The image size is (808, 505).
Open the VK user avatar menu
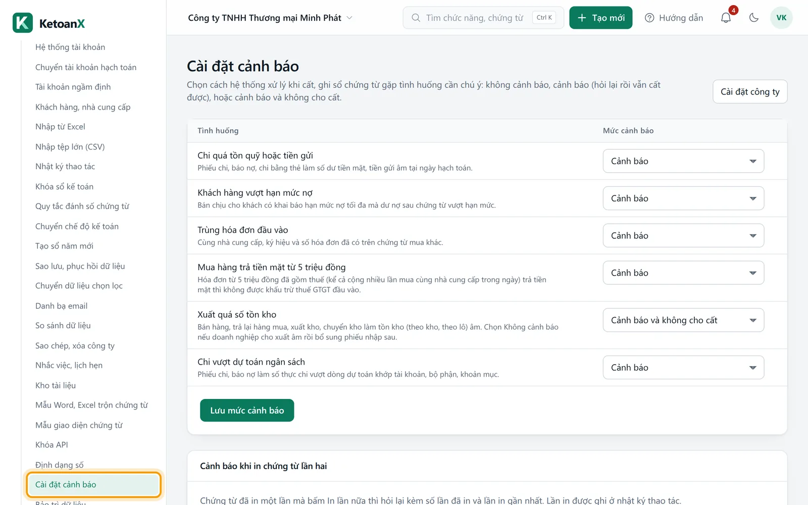coord(781,18)
